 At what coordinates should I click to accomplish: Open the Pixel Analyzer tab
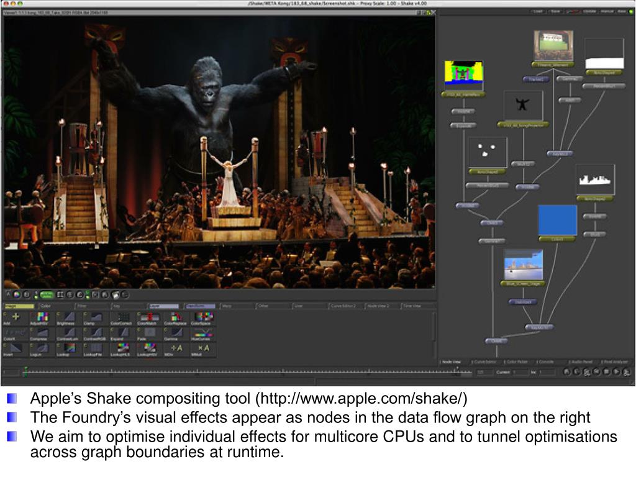click(x=616, y=361)
